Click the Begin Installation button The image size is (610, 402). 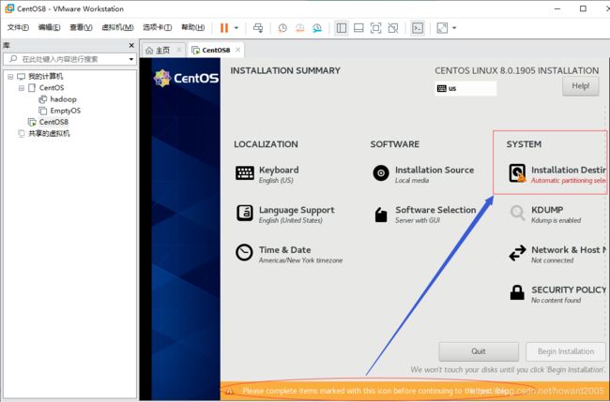(566, 351)
